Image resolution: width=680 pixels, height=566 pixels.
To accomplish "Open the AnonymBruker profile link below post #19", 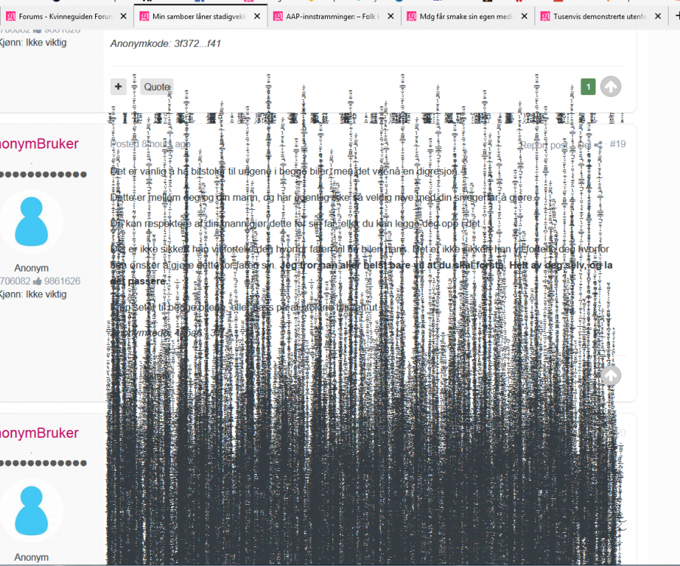I will point(39,432).
